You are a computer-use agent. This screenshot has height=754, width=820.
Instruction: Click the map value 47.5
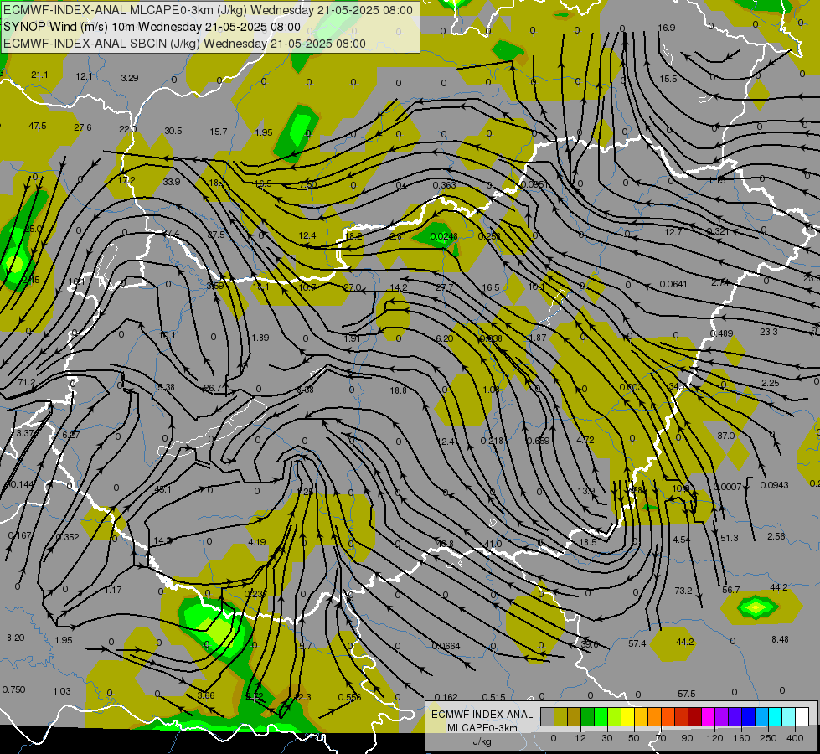click(x=38, y=127)
